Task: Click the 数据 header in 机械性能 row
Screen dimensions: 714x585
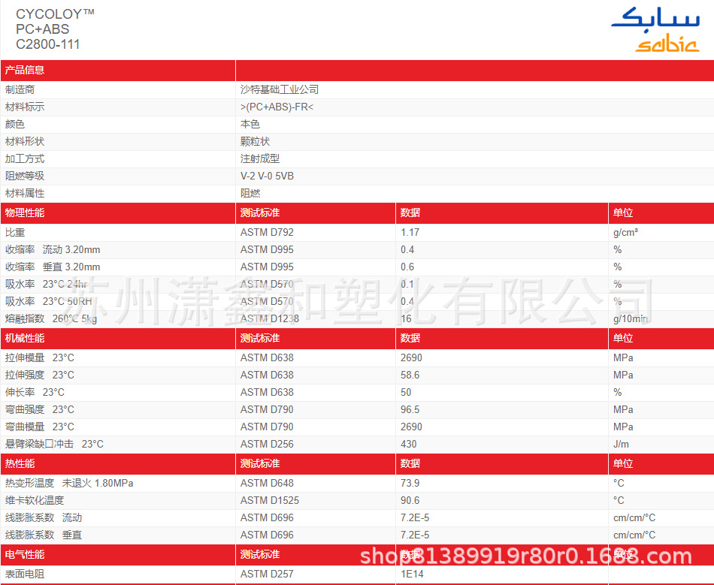Action: [410, 339]
